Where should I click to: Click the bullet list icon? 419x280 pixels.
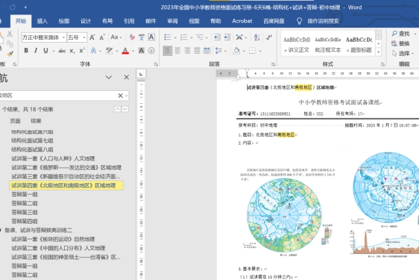point(168,37)
